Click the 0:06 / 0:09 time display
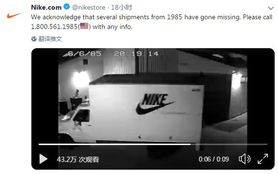Viewport: 278px width, 174px height. pos(214,159)
